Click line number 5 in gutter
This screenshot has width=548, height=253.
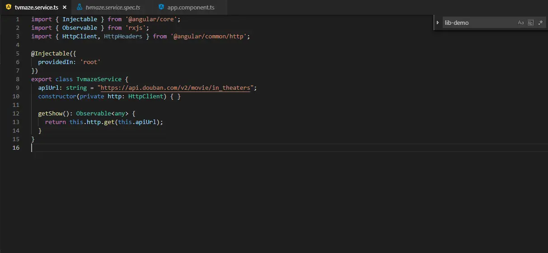[17, 54]
